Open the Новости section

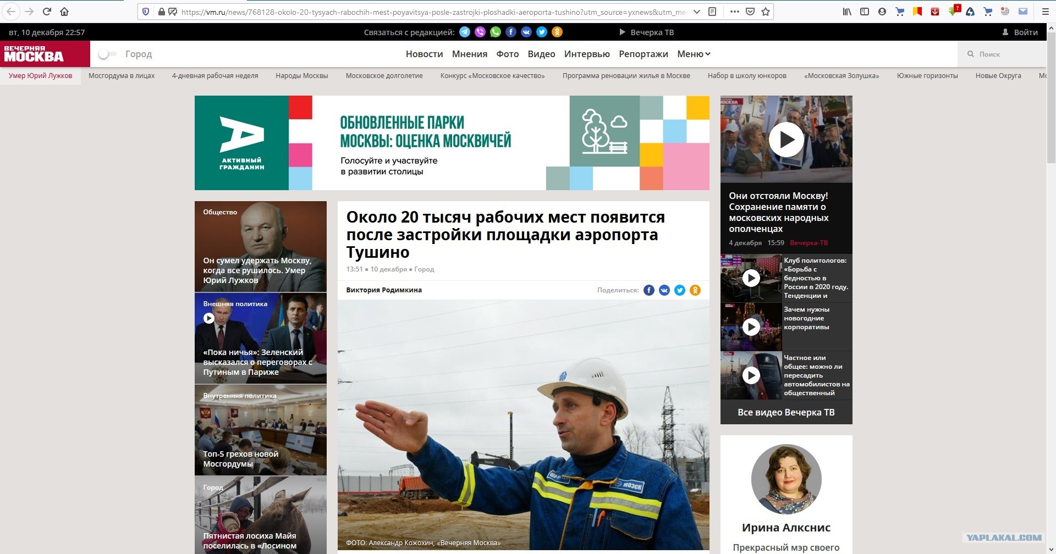(424, 54)
